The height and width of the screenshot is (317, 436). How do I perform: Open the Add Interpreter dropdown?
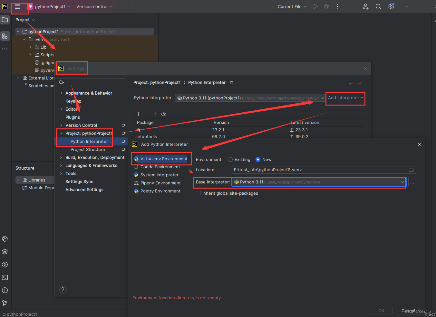345,98
